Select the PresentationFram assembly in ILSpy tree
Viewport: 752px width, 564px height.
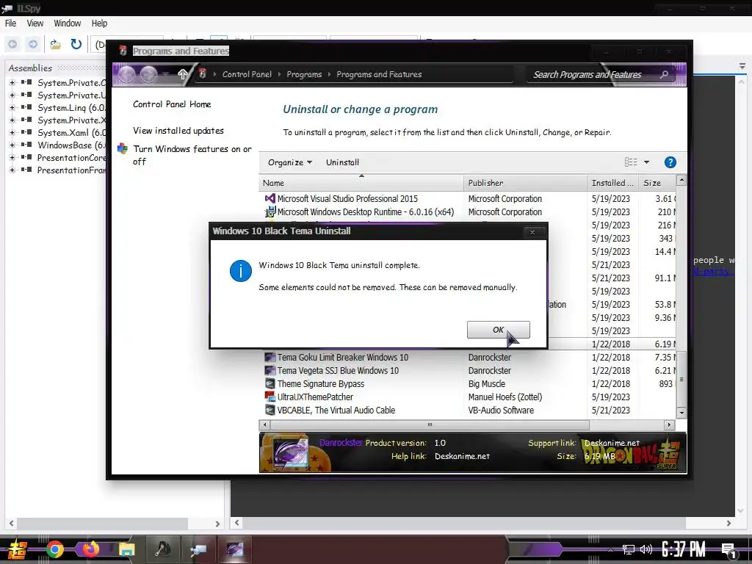71,170
